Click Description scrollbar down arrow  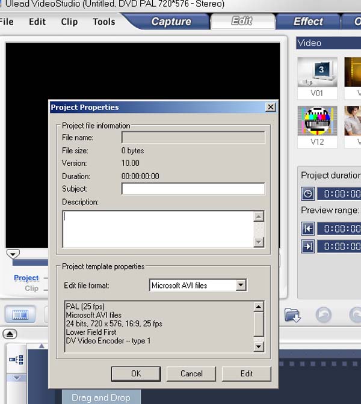pos(259,242)
